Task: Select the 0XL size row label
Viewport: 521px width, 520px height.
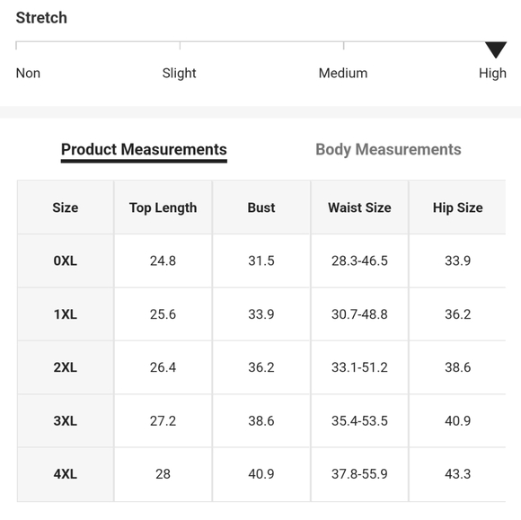Action: point(66,260)
